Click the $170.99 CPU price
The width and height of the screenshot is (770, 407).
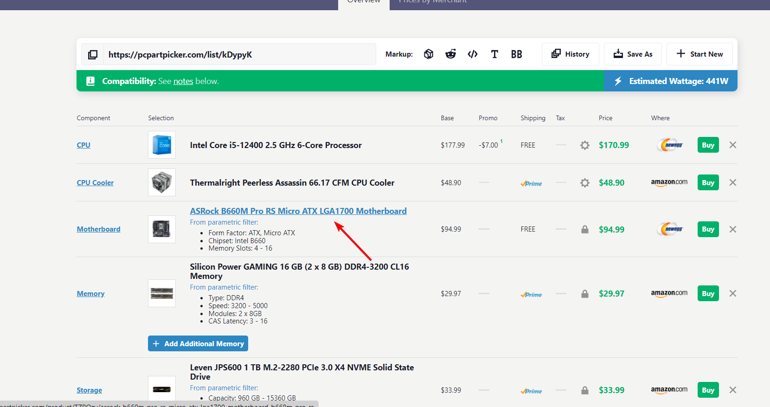pos(614,145)
